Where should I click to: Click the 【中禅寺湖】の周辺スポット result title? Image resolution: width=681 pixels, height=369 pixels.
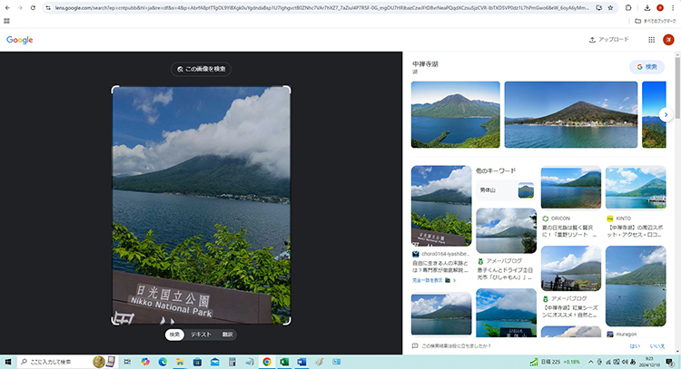tap(634, 231)
